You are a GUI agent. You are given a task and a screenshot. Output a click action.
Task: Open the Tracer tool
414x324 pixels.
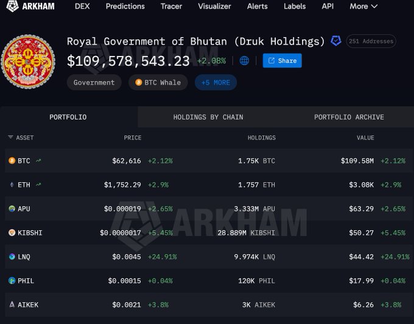[171, 6]
